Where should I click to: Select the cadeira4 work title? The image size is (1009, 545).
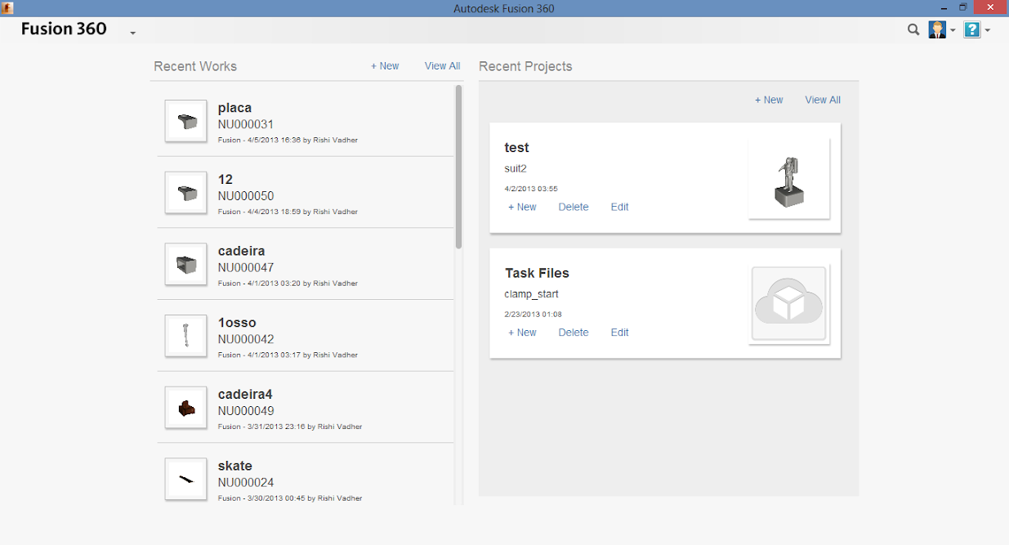click(245, 394)
